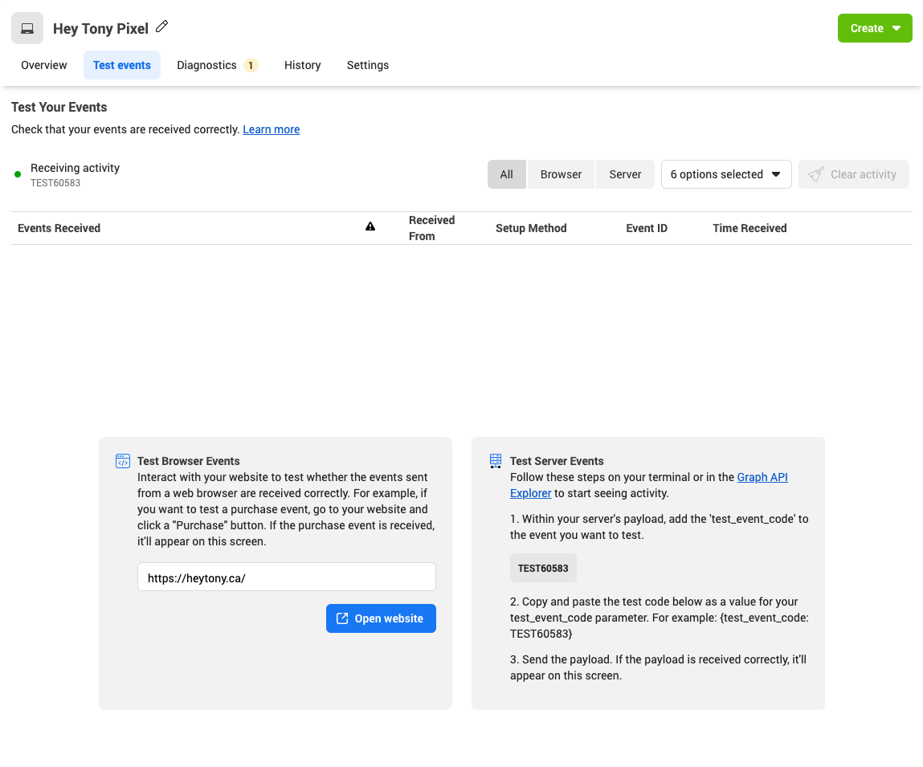
Task: Click the website URL input field
Action: 286,577
